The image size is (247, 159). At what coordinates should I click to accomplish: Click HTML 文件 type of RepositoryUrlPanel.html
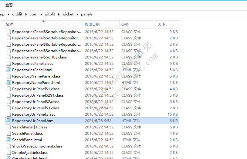point(131,121)
